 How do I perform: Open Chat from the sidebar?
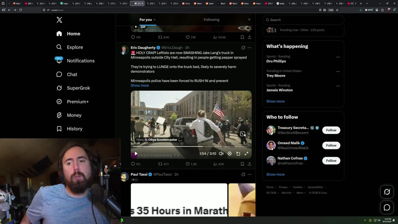[67, 74]
